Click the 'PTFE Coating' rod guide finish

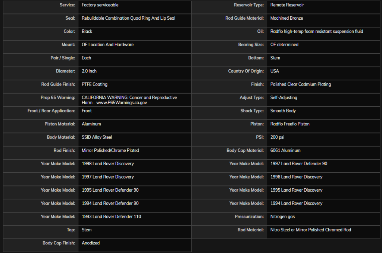coord(94,84)
